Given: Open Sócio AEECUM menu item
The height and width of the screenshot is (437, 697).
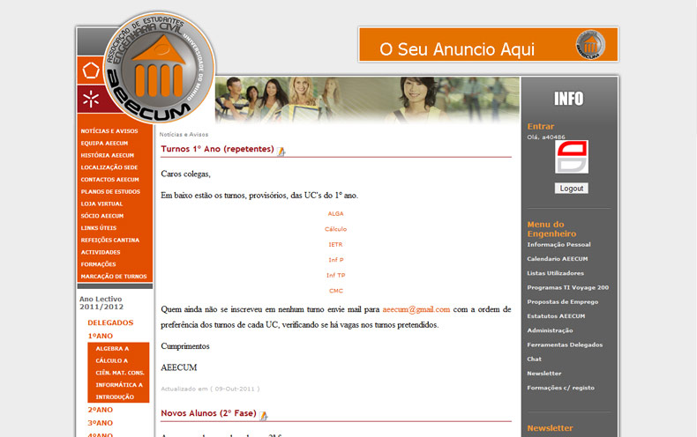Looking at the screenshot, I should pos(102,216).
